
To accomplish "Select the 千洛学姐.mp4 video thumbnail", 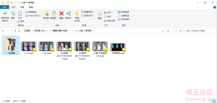I will click(x=118, y=47).
